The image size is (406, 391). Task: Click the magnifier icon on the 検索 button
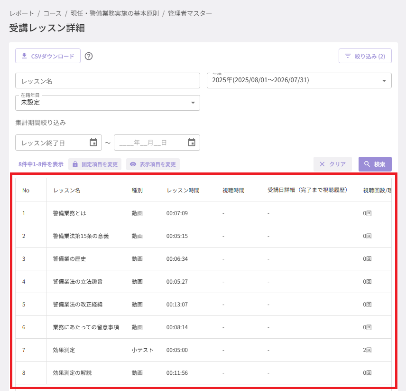coord(367,164)
